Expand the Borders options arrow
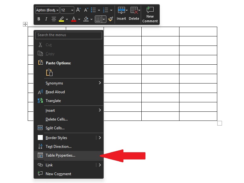The height and width of the screenshot is (183, 244). 104,19
